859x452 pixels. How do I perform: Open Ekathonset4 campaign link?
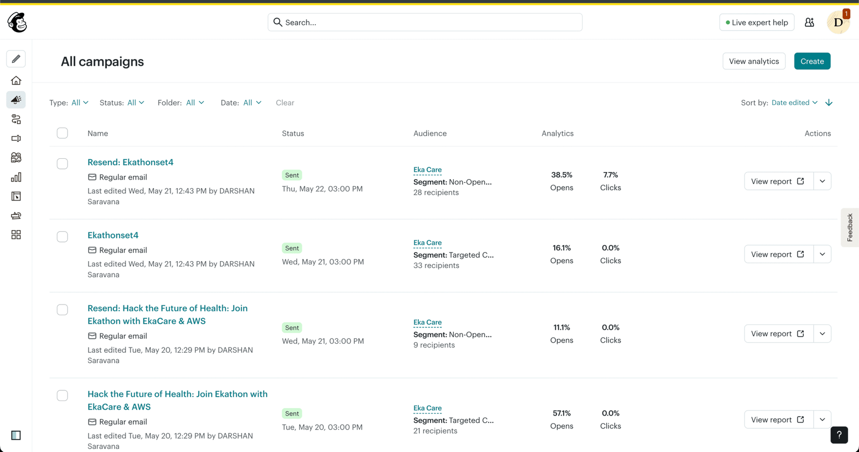tap(113, 235)
